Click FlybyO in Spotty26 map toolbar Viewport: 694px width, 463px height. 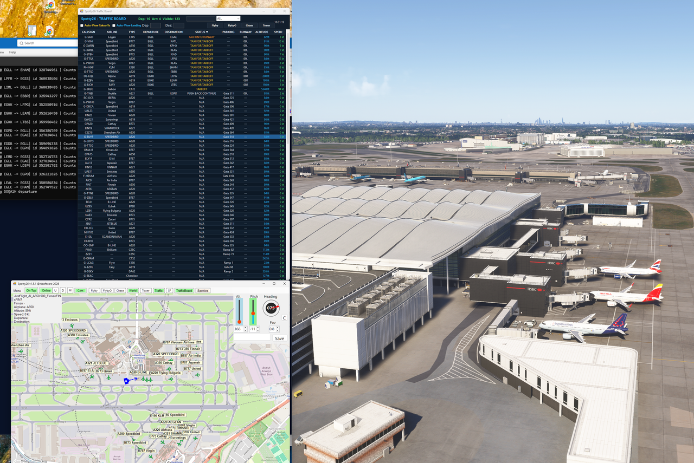[107, 291]
